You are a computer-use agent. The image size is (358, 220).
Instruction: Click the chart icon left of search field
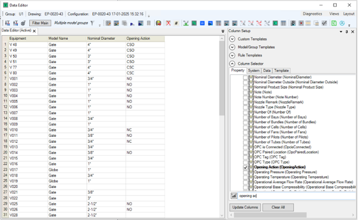tap(234, 196)
